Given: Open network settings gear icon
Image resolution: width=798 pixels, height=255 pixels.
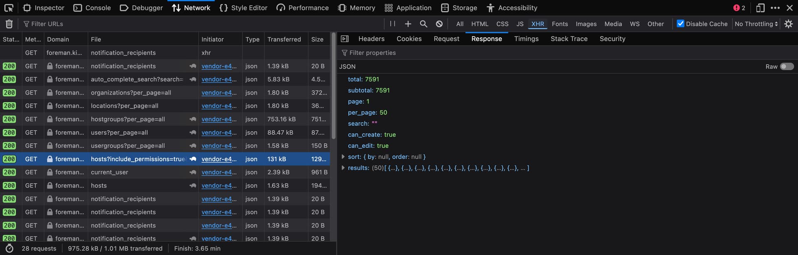Looking at the screenshot, I should point(788,24).
